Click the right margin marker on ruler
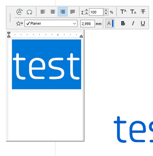Image resolution: width=153 pixels, height=156 pixels. pos(81,36)
